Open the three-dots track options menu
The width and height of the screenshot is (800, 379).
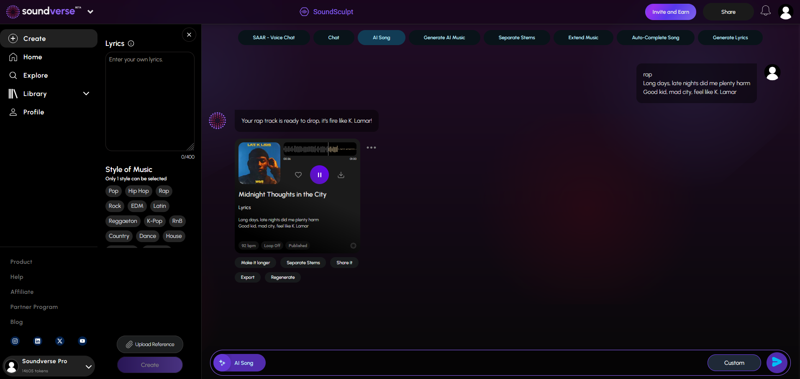(x=371, y=147)
